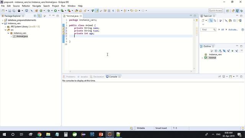Viewport: 245px width, 138px height.
Task: Switch to the Debug perspective icon
Action: 242,11
